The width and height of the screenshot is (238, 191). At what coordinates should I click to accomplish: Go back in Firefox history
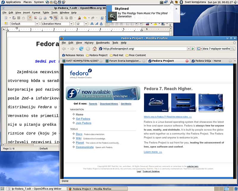coord(64,49)
